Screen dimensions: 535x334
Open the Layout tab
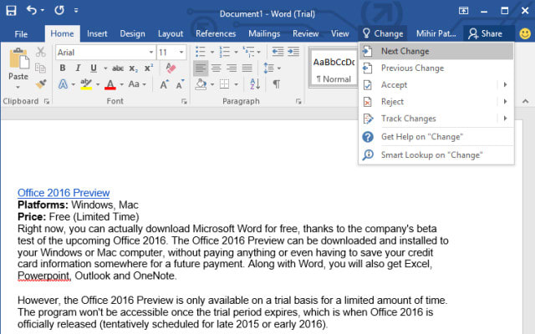click(x=171, y=33)
